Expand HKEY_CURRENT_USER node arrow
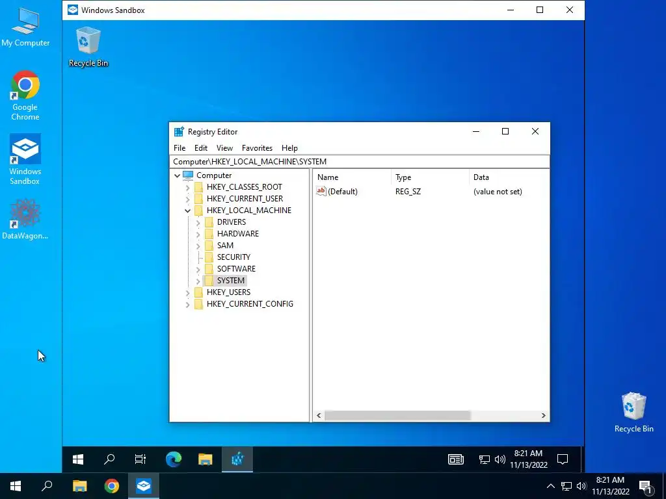 click(x=188, y=199)
